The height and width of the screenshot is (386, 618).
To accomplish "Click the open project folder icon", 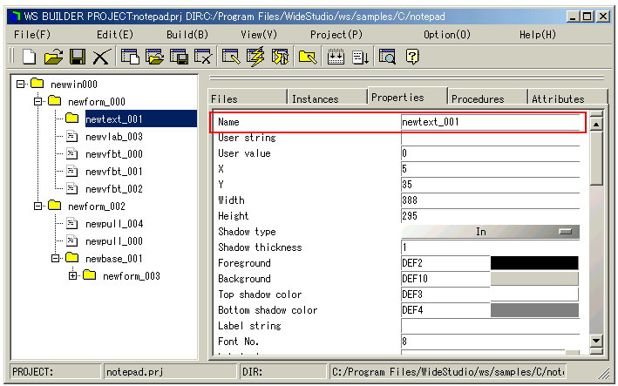I will pos(53,57).
